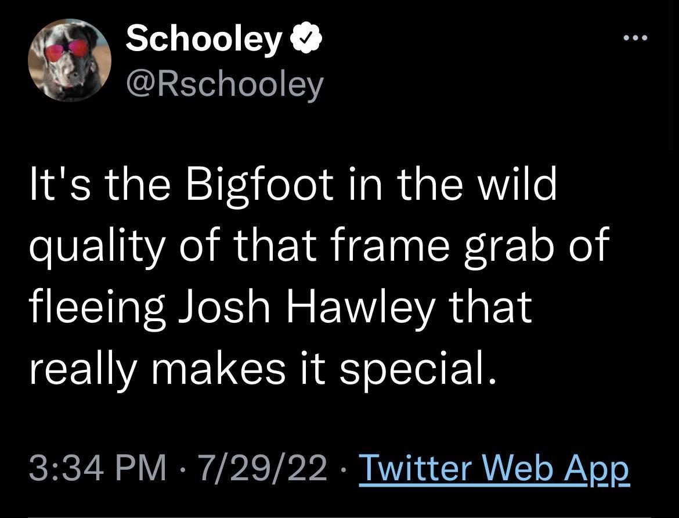Open more options via the ellipsis icon
This screenshot has height=518, width=679.
(x=636, y=36)
